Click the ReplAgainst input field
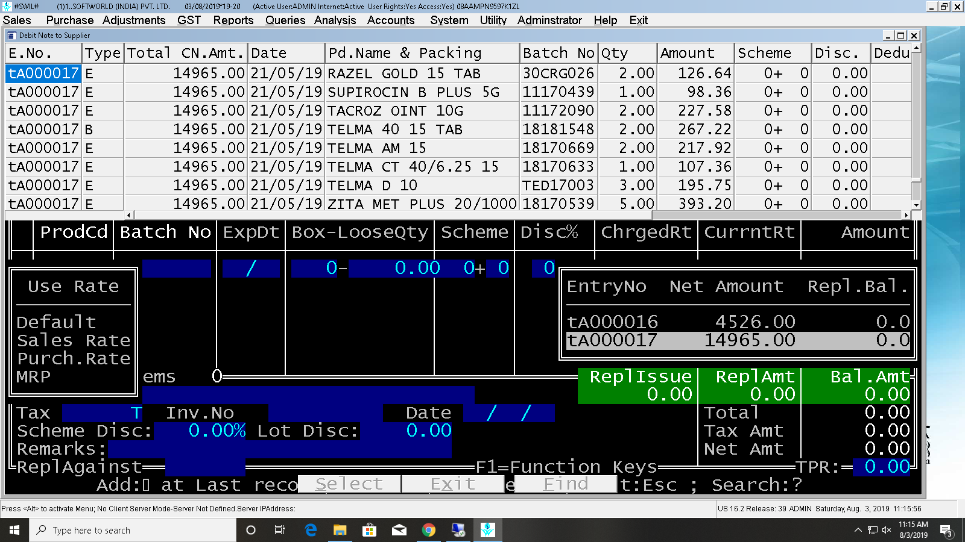This screenshot has height=542, width=965. click(x=205, y=467)
